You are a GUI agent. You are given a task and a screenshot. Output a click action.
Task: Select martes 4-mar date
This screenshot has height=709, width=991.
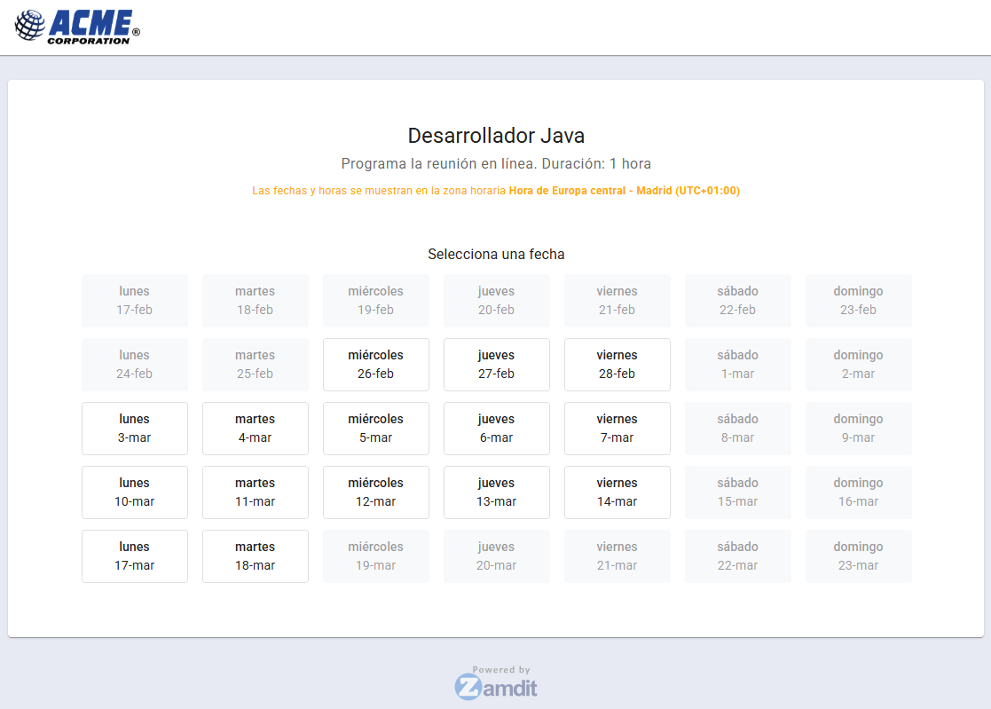(255, 429)
